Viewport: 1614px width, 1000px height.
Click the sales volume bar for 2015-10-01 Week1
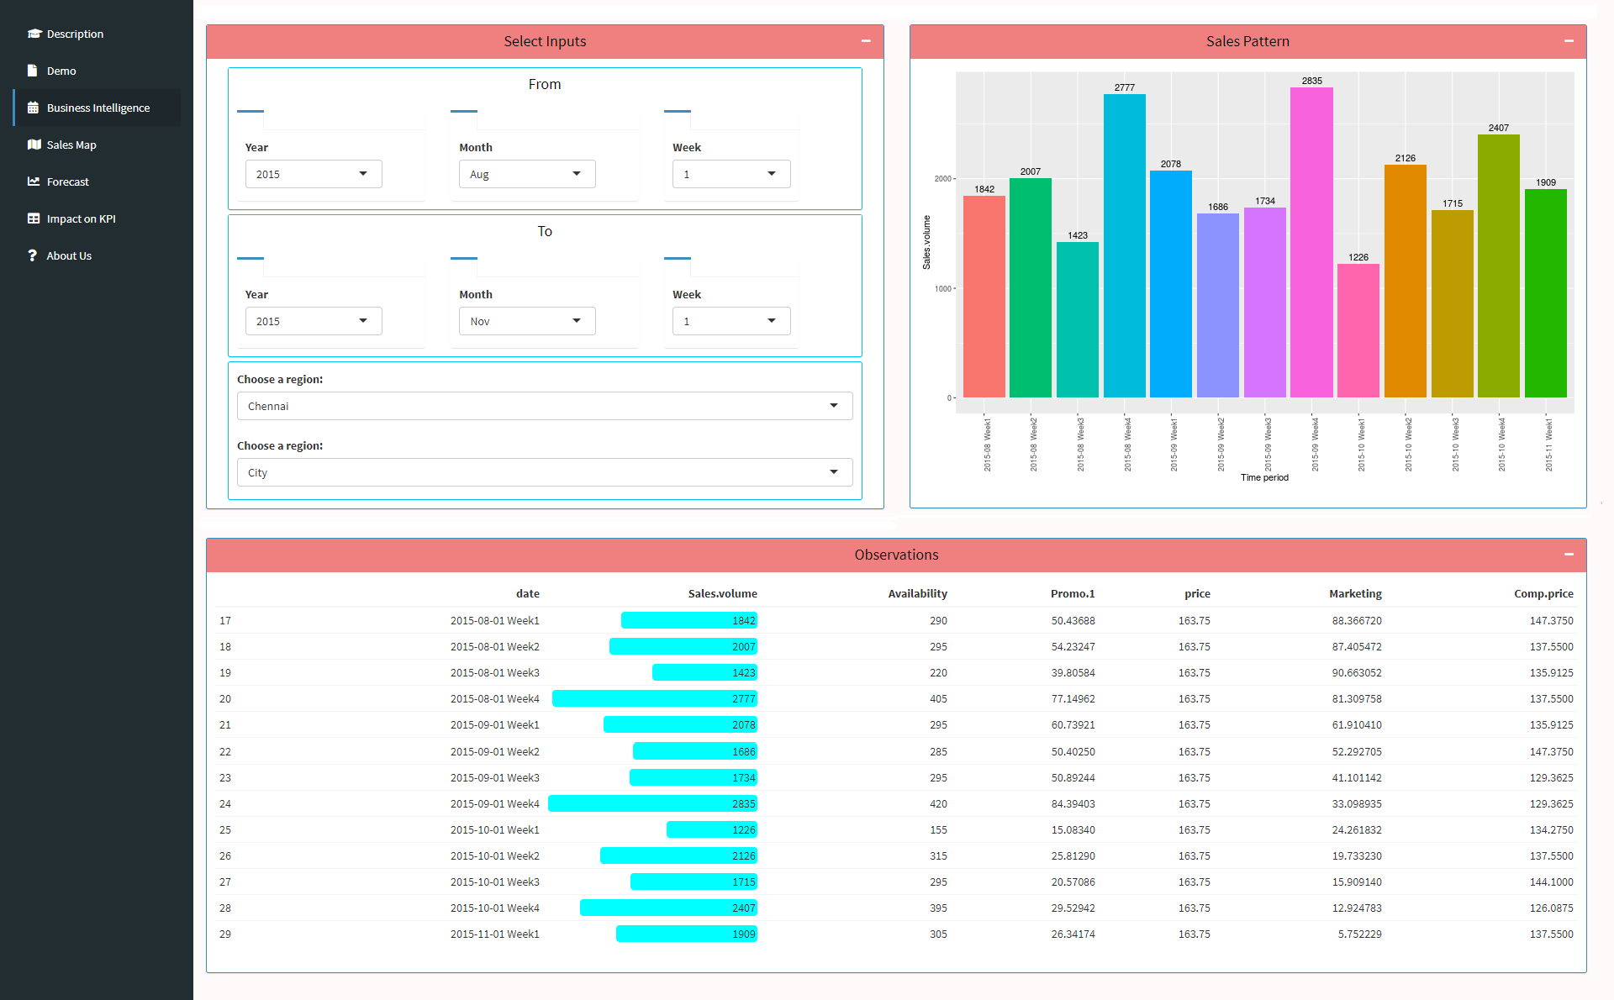coord(712,829)
